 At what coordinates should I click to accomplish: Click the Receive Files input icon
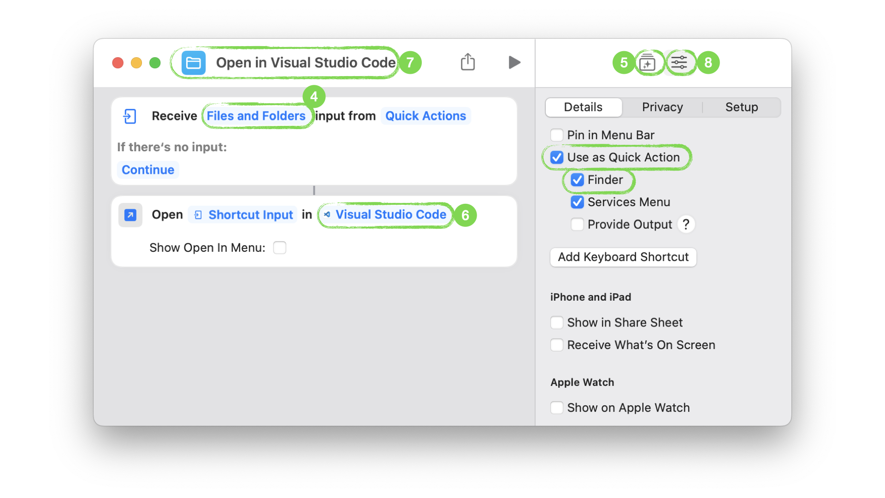[x=129, y=116]
